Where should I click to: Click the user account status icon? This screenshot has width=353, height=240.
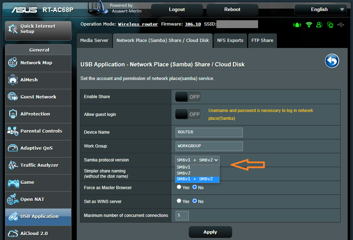319,24
